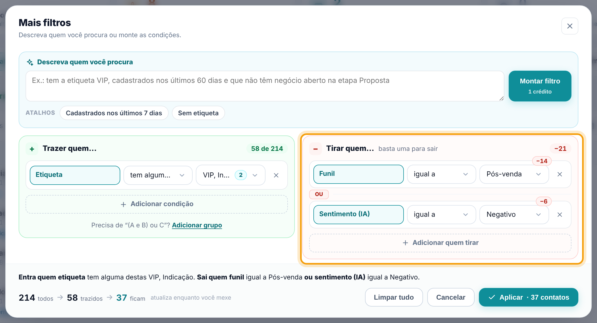Click the '2' count badge in Etiqueta values
Viewport: 597px width, 323px height.
coord(241,175)
